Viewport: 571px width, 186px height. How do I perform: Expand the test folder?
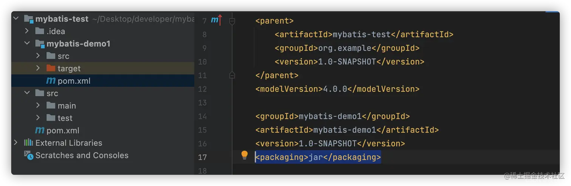[x=38, y=118]
